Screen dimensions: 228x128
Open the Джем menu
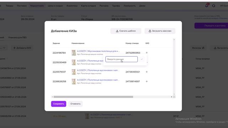click(x=142, y=6)
